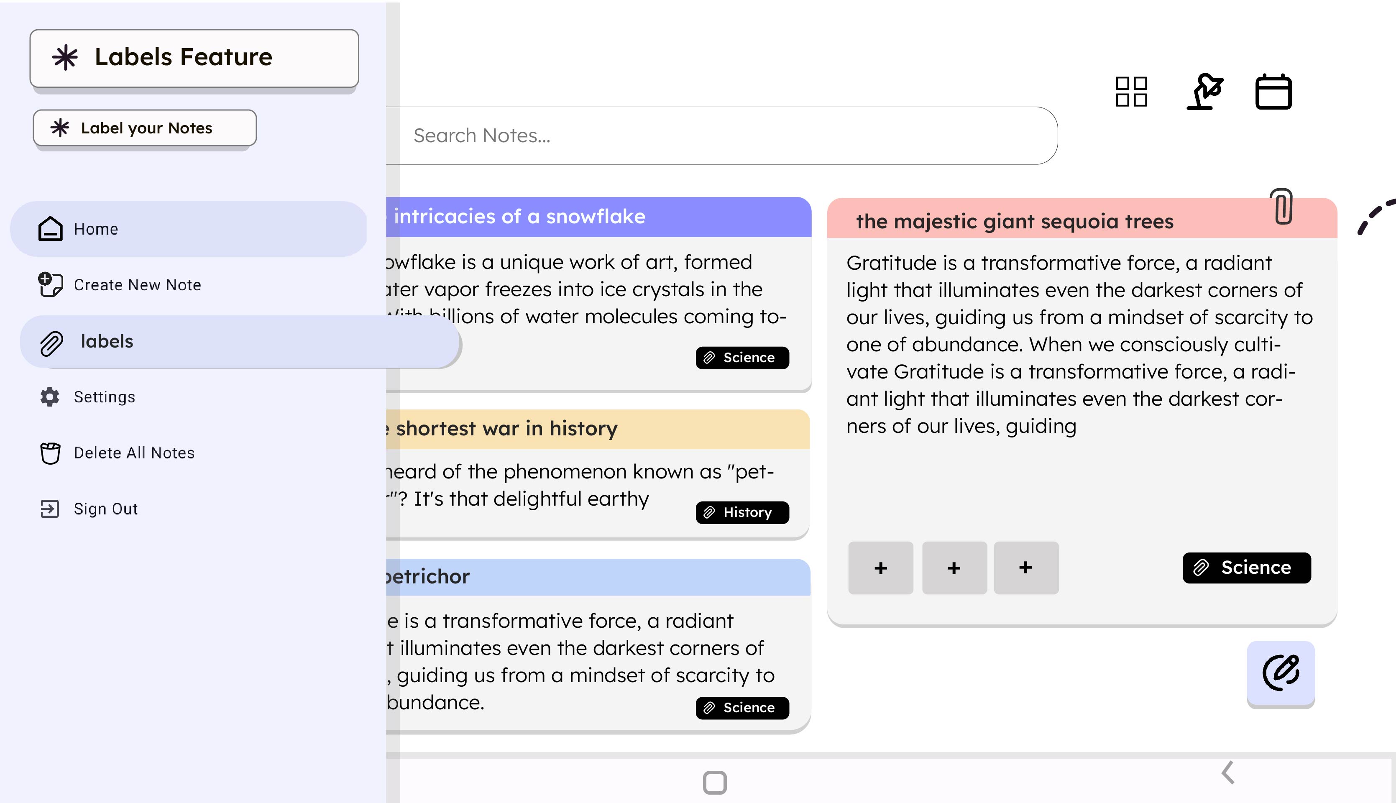Open the petrichor note card
The height and width of the screenshot is (803, 1396).
pos(598,645)
